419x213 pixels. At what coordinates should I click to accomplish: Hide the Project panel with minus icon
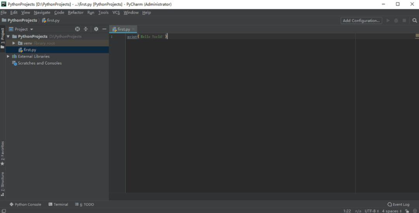click(104, 29)
